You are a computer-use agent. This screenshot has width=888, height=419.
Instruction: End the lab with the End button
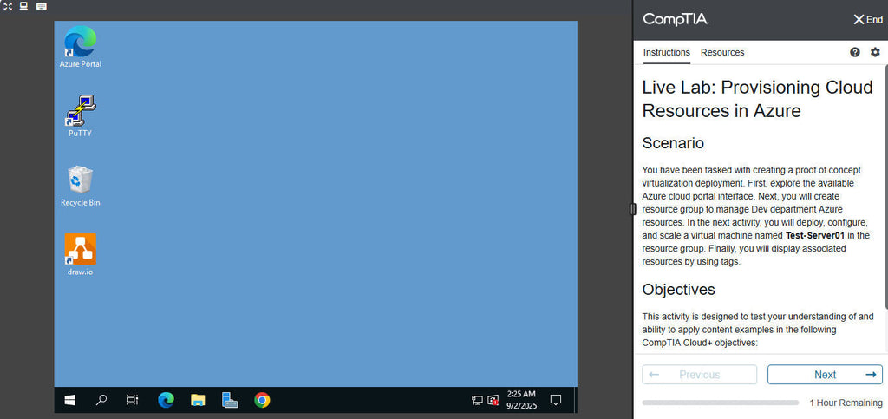tap(867, 19)
